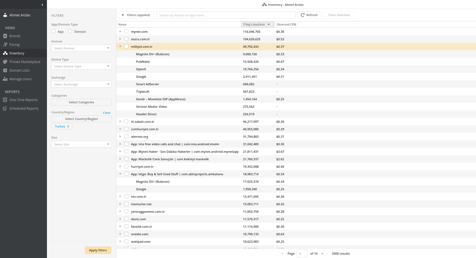Viewport: 476px width, 258px height.
Task: Expand the wattpad.com row
Action: click(120, 241)
